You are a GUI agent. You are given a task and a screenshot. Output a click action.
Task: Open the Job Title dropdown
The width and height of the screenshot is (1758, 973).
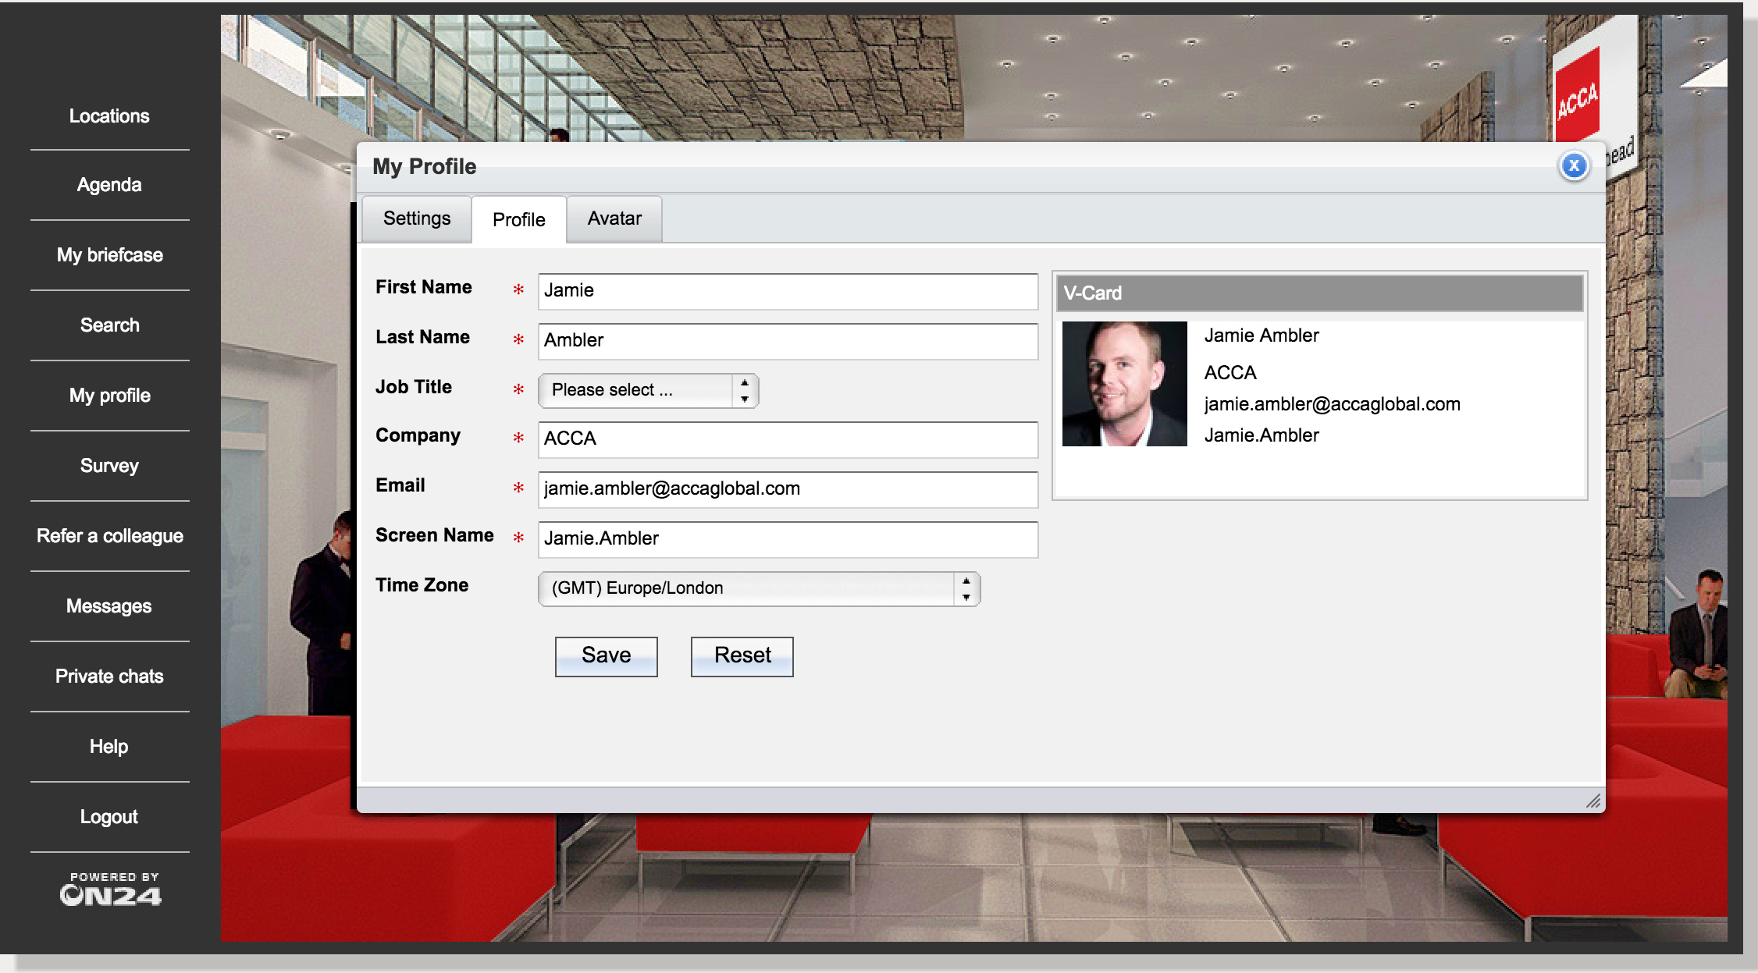pos(648,390)
